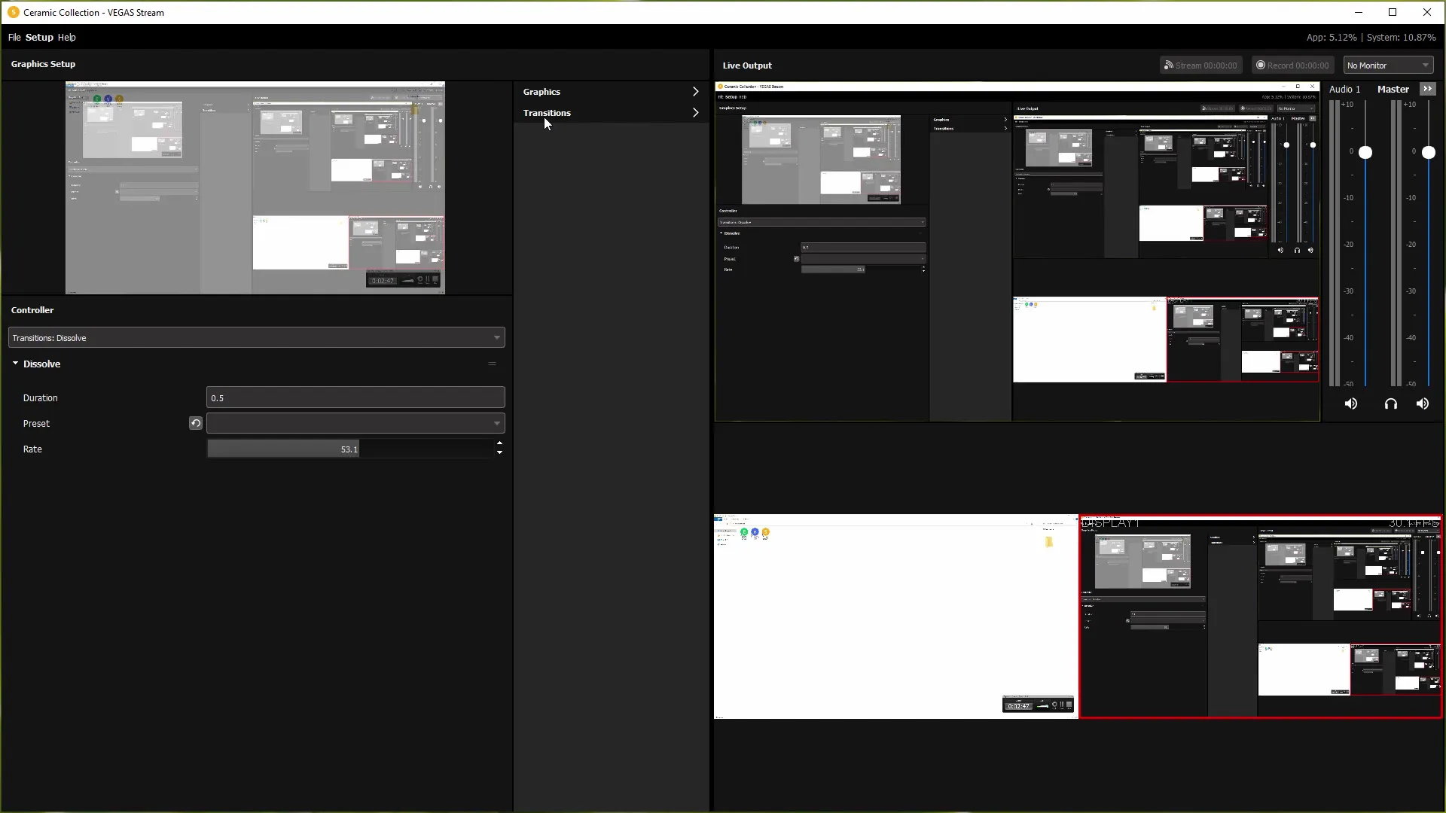The image size is (1446, 813).
Task: Expand the Transitions menu item
Action: [x=695, y=112]
